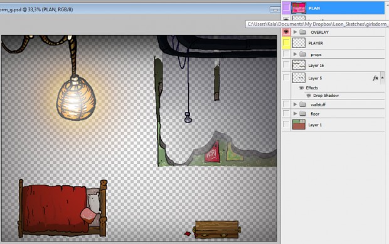Click the hanging light bulb on canvas
This screenshot has width=389, height=244.
pos(188,117)
